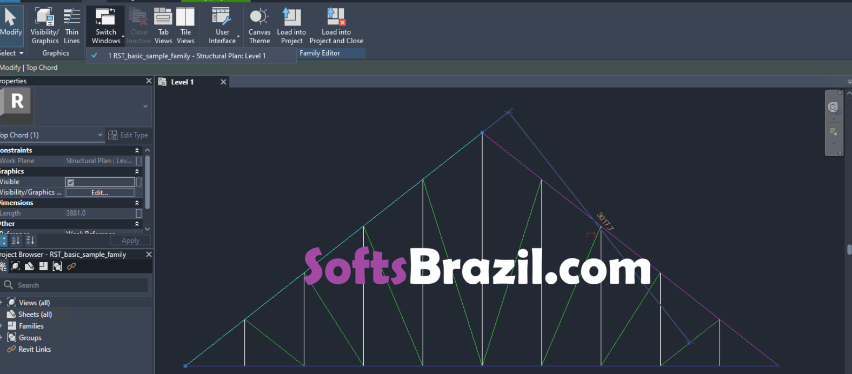
Task: Click the Edit Visibility/Graphics button
Action: tap(100, 192)
